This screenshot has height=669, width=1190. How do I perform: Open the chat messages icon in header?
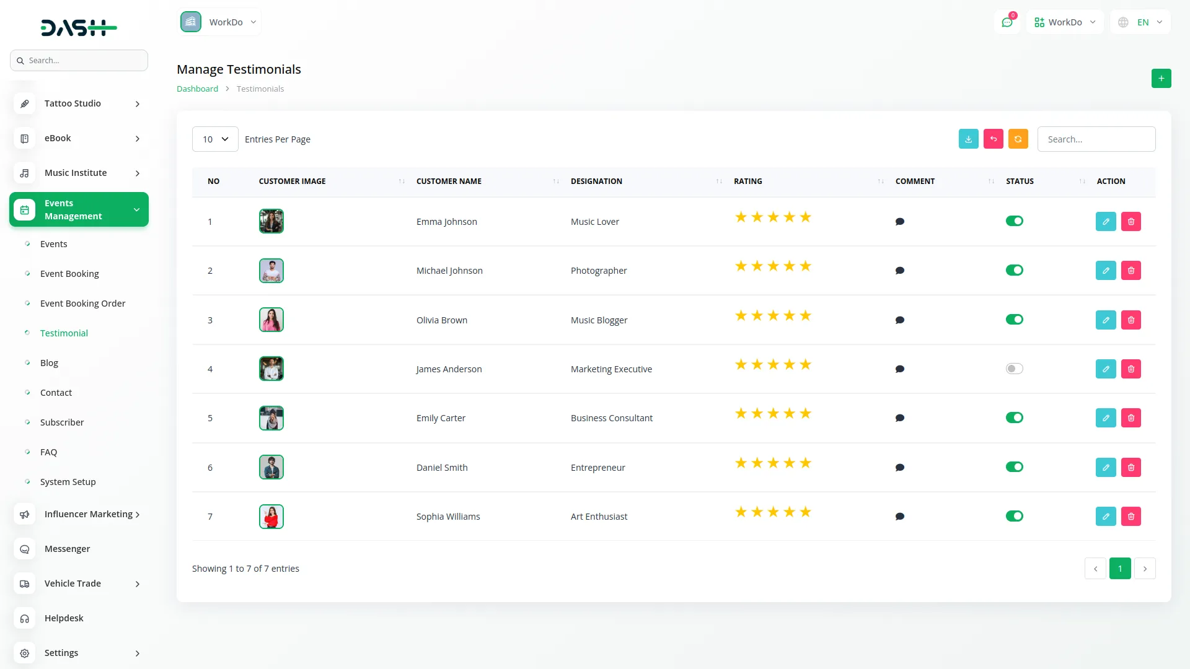point(1007,22)
